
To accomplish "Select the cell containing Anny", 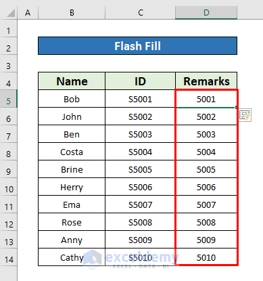I will coord(72,240).
